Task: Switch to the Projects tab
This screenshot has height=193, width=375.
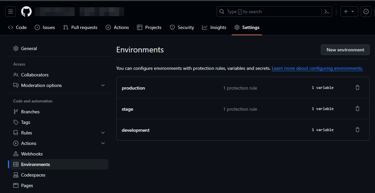Action: pos(149,27)
